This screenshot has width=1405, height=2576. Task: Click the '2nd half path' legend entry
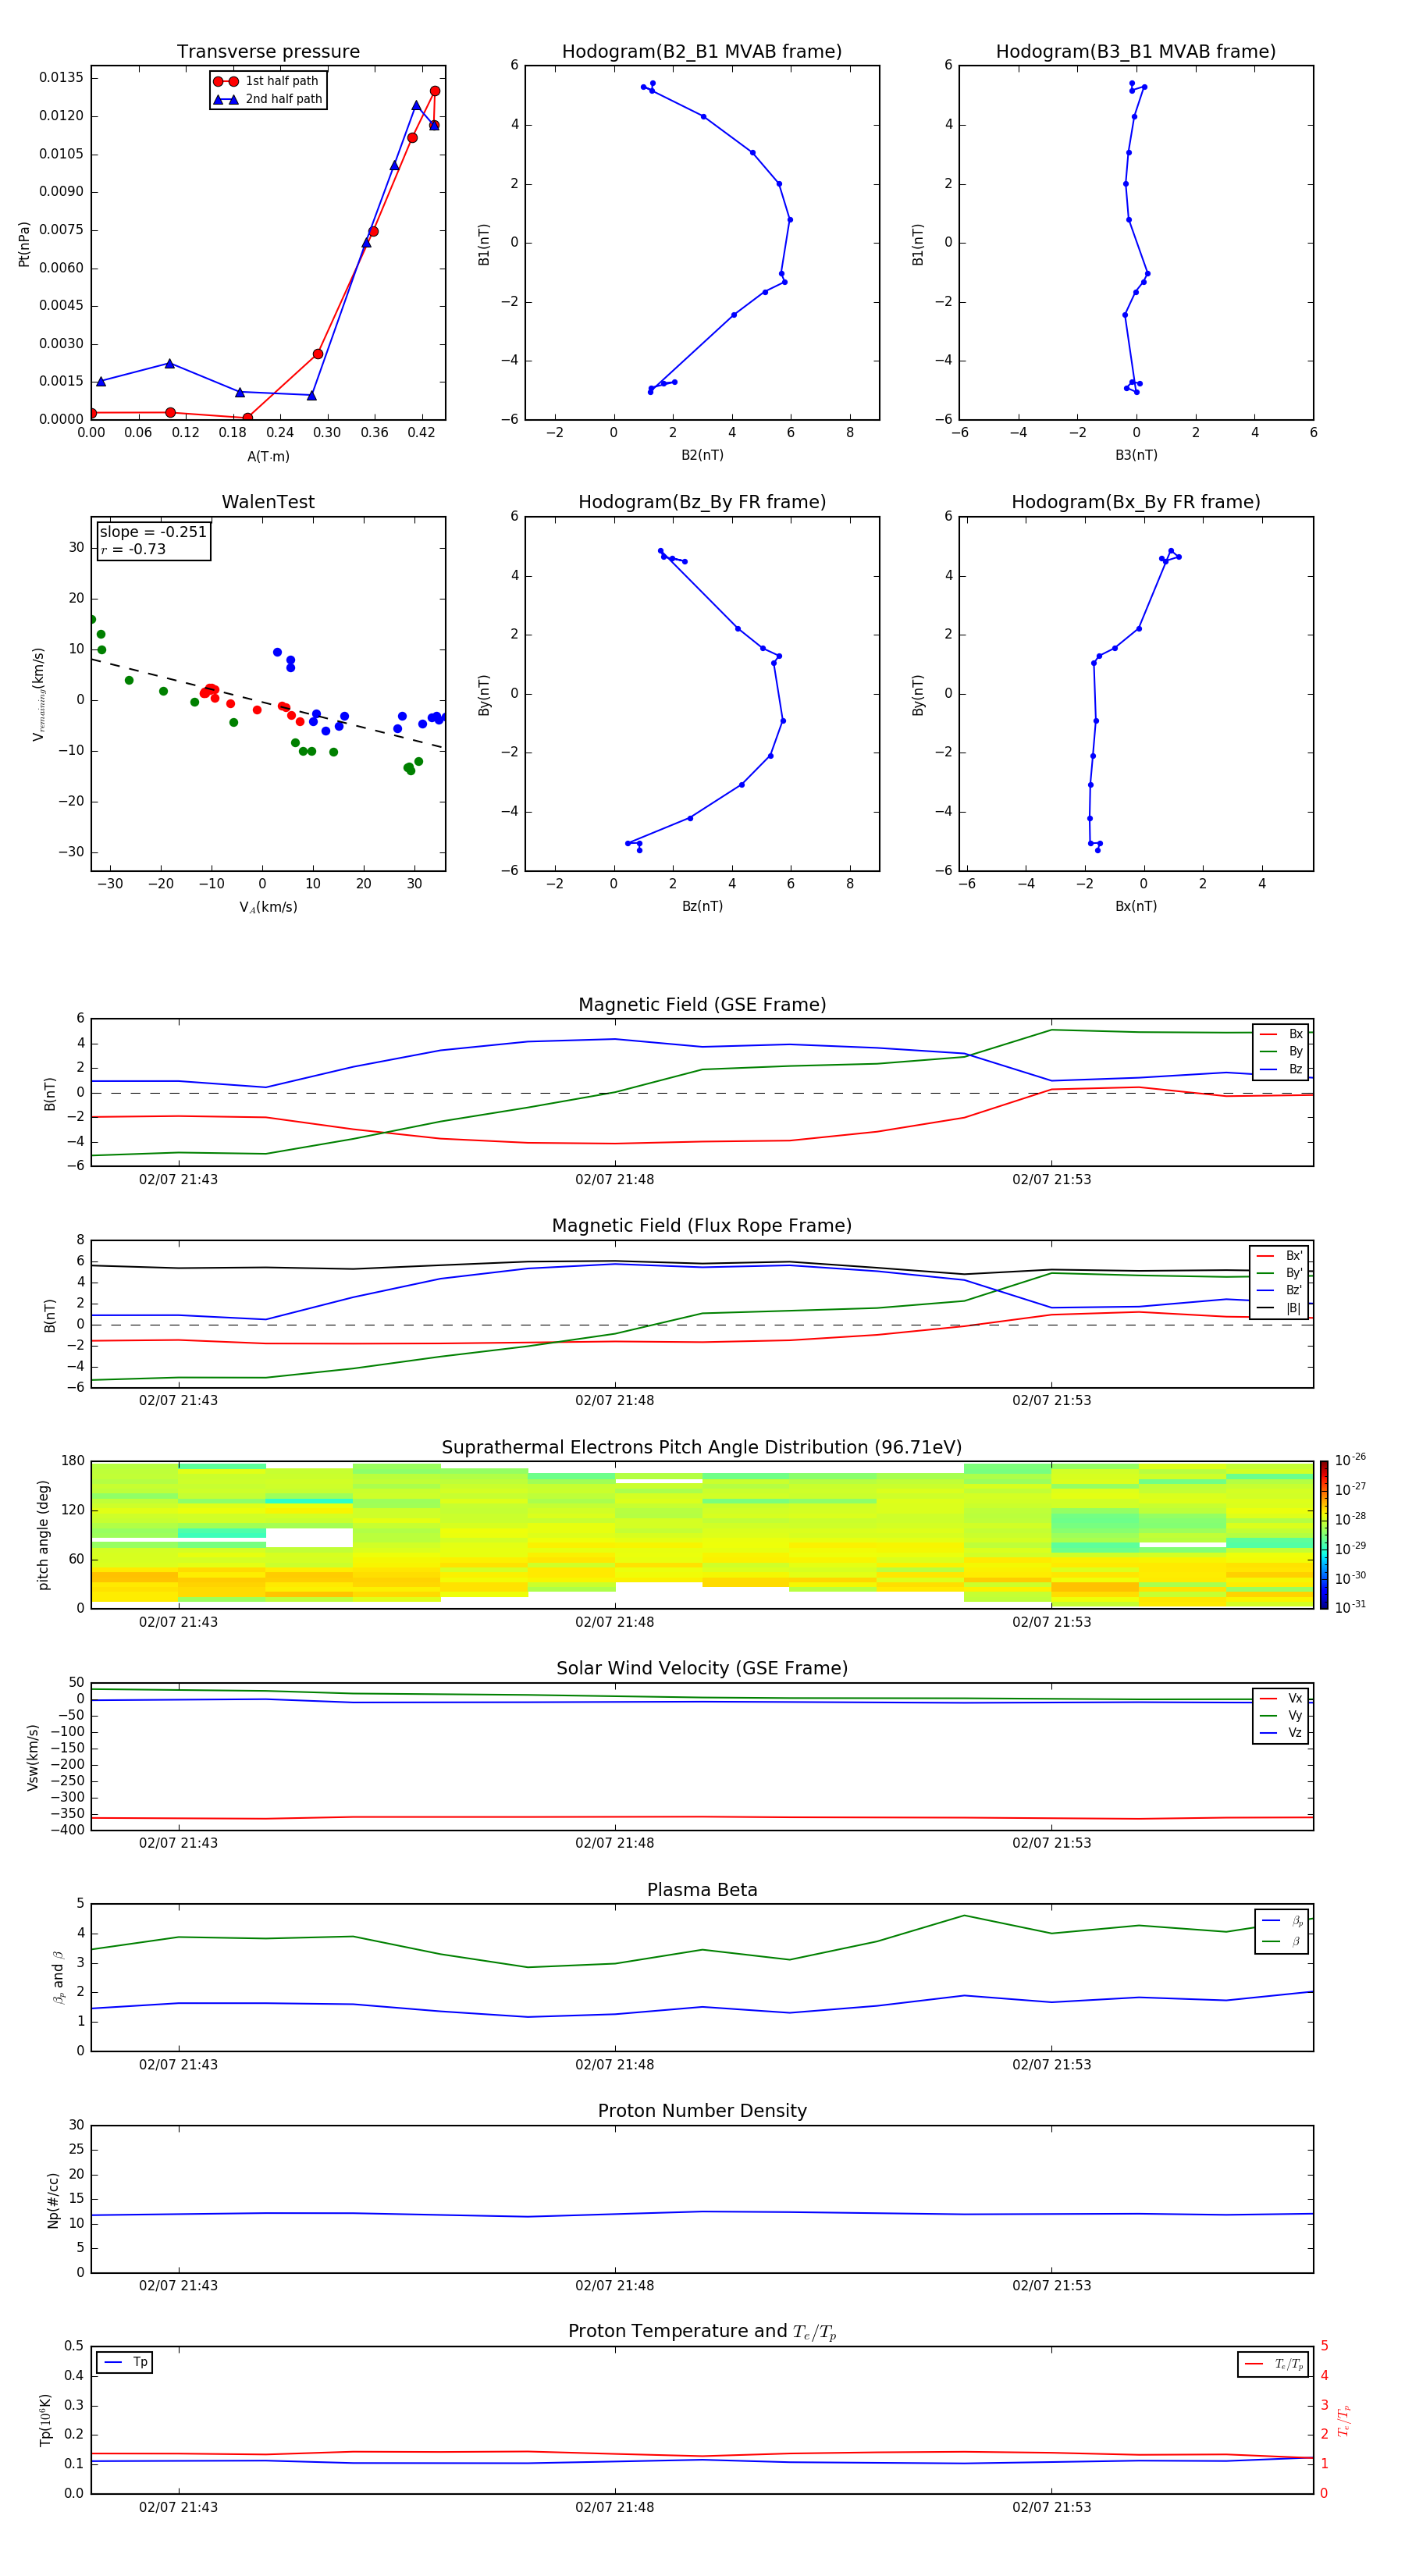tap(267, 99)
